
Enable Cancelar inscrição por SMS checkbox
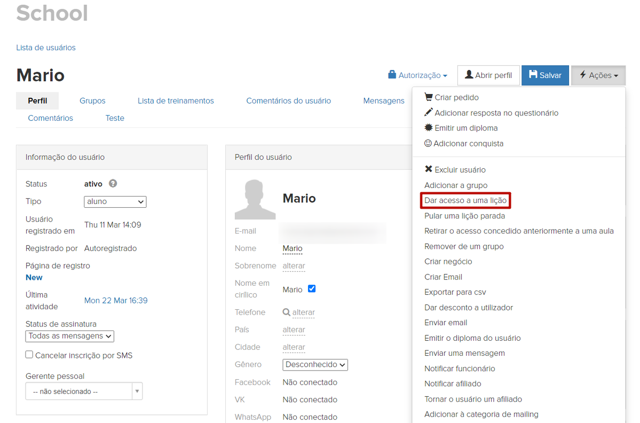[29, 355]
